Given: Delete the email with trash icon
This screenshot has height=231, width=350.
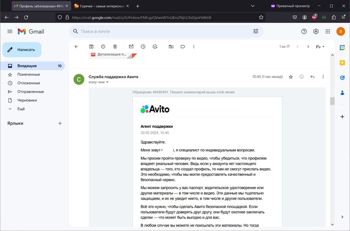Looking at the screenshot, I should 115,46.
